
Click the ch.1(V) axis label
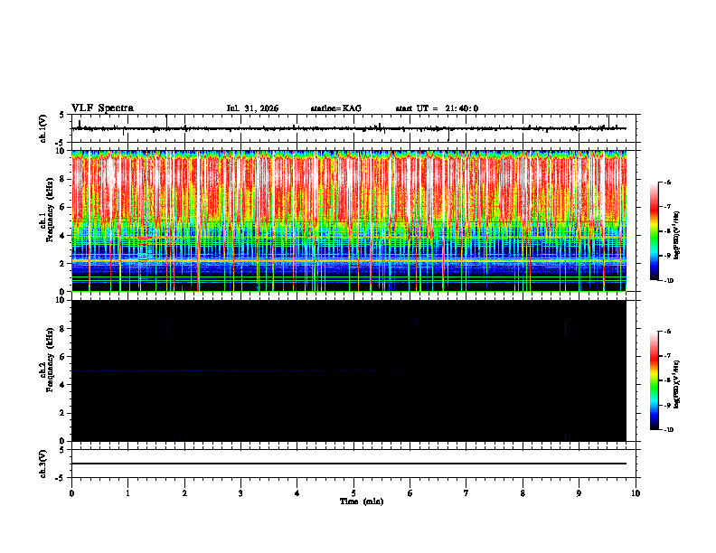click(44, 128)
